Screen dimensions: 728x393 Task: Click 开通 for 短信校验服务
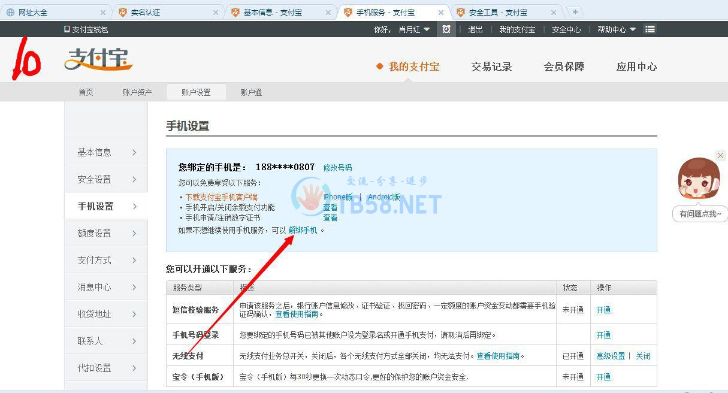click(603, 310)
